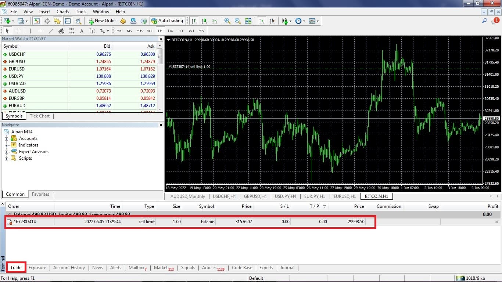This screenshot has width=502, height=282.
Task: Open the Journal terminal tab
Action: point(287,268)
